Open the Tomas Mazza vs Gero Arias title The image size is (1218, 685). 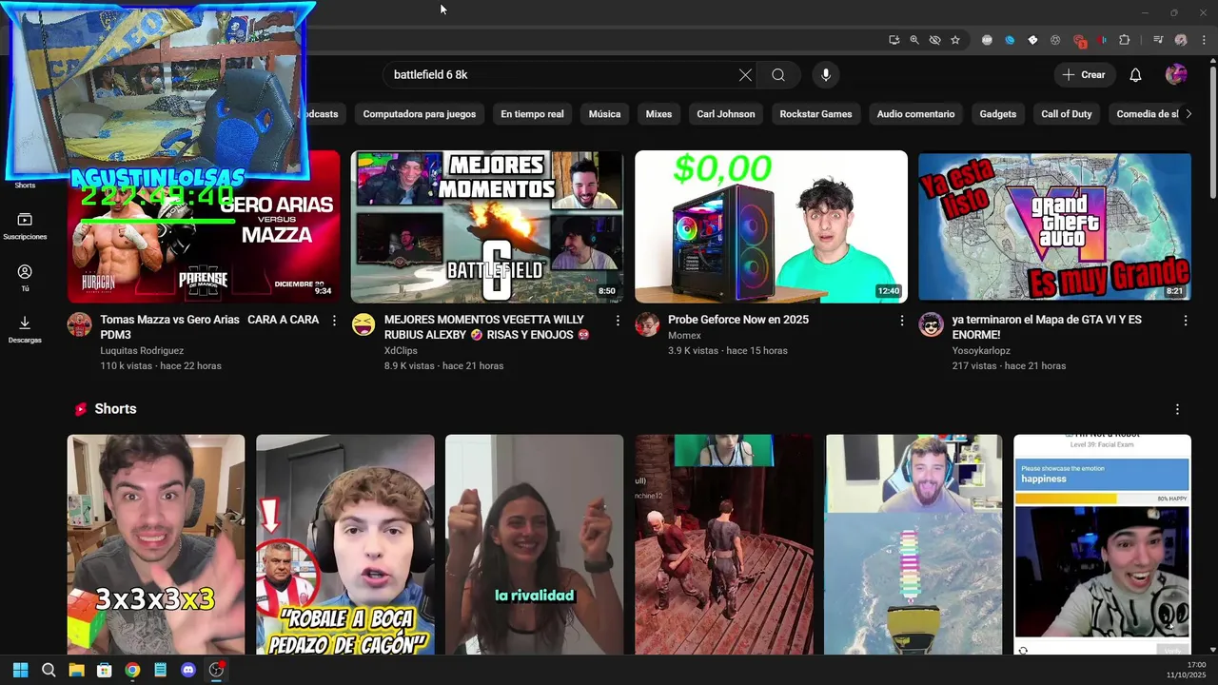coord(209,327)
